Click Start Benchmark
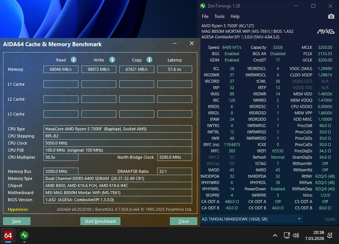Screen dimensions: 339x244 coord(100,221)
